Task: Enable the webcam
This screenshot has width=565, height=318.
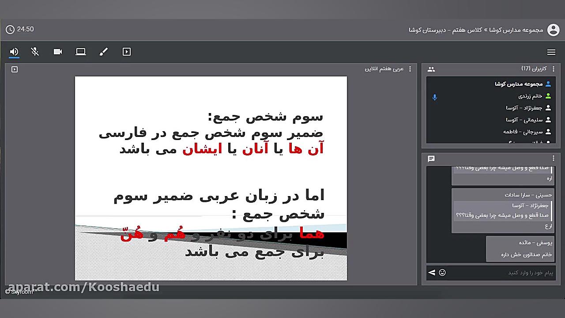Action: point(58,52)
